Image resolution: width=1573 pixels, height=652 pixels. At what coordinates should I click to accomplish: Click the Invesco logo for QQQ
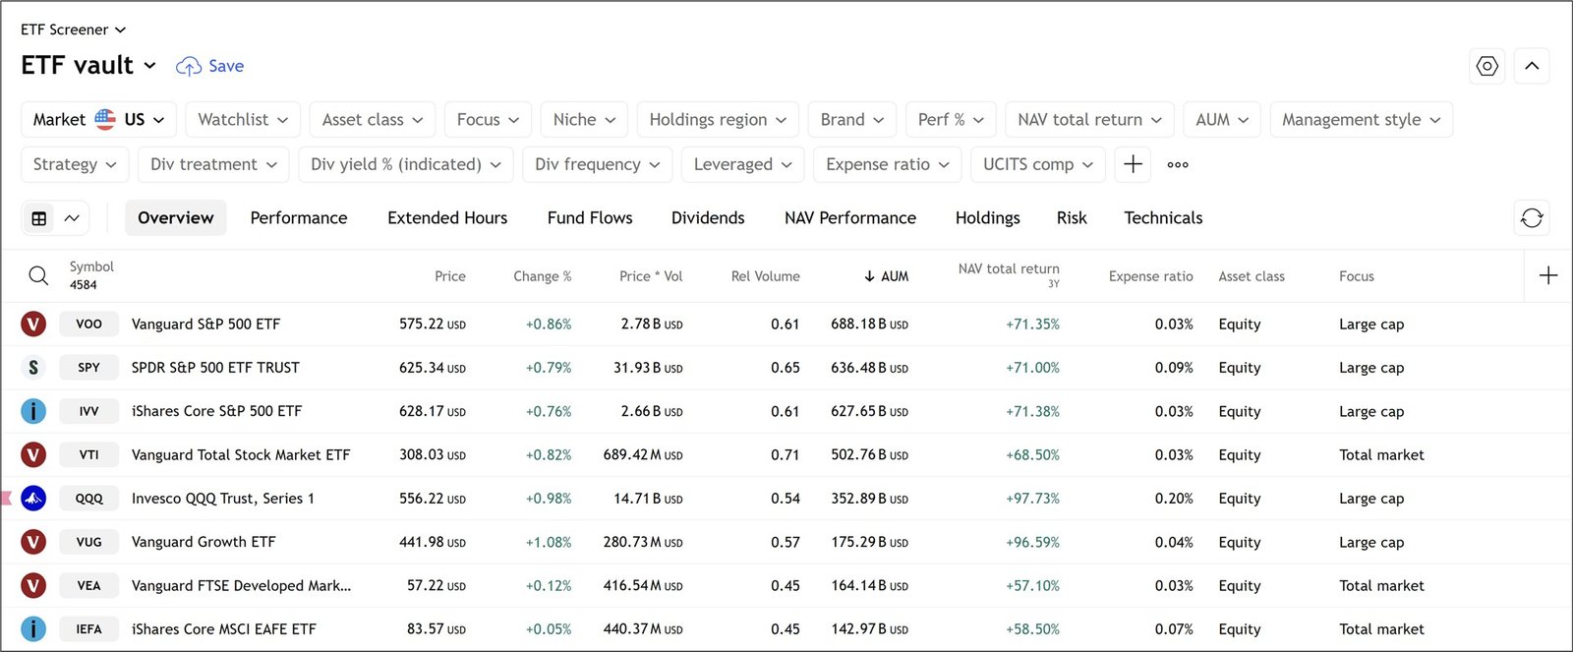33,498
